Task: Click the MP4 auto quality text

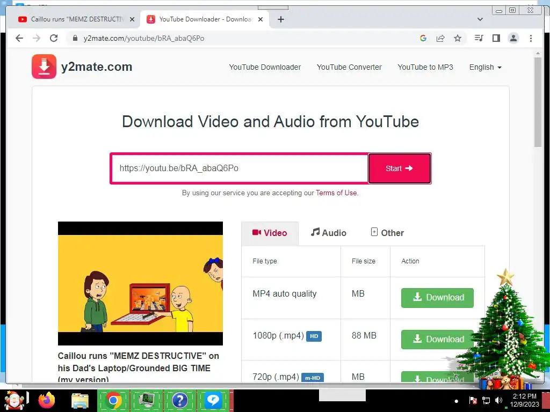Action: point(285,293)
